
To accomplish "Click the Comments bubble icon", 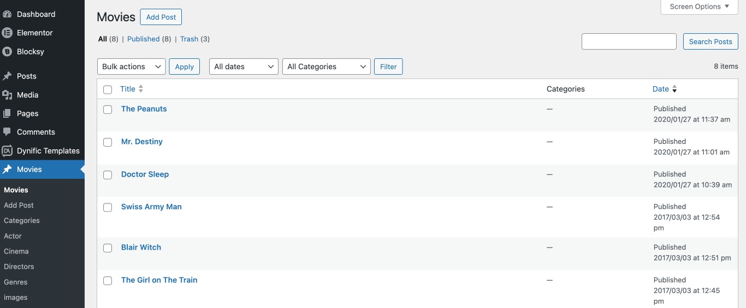I will tap(7, 132).
